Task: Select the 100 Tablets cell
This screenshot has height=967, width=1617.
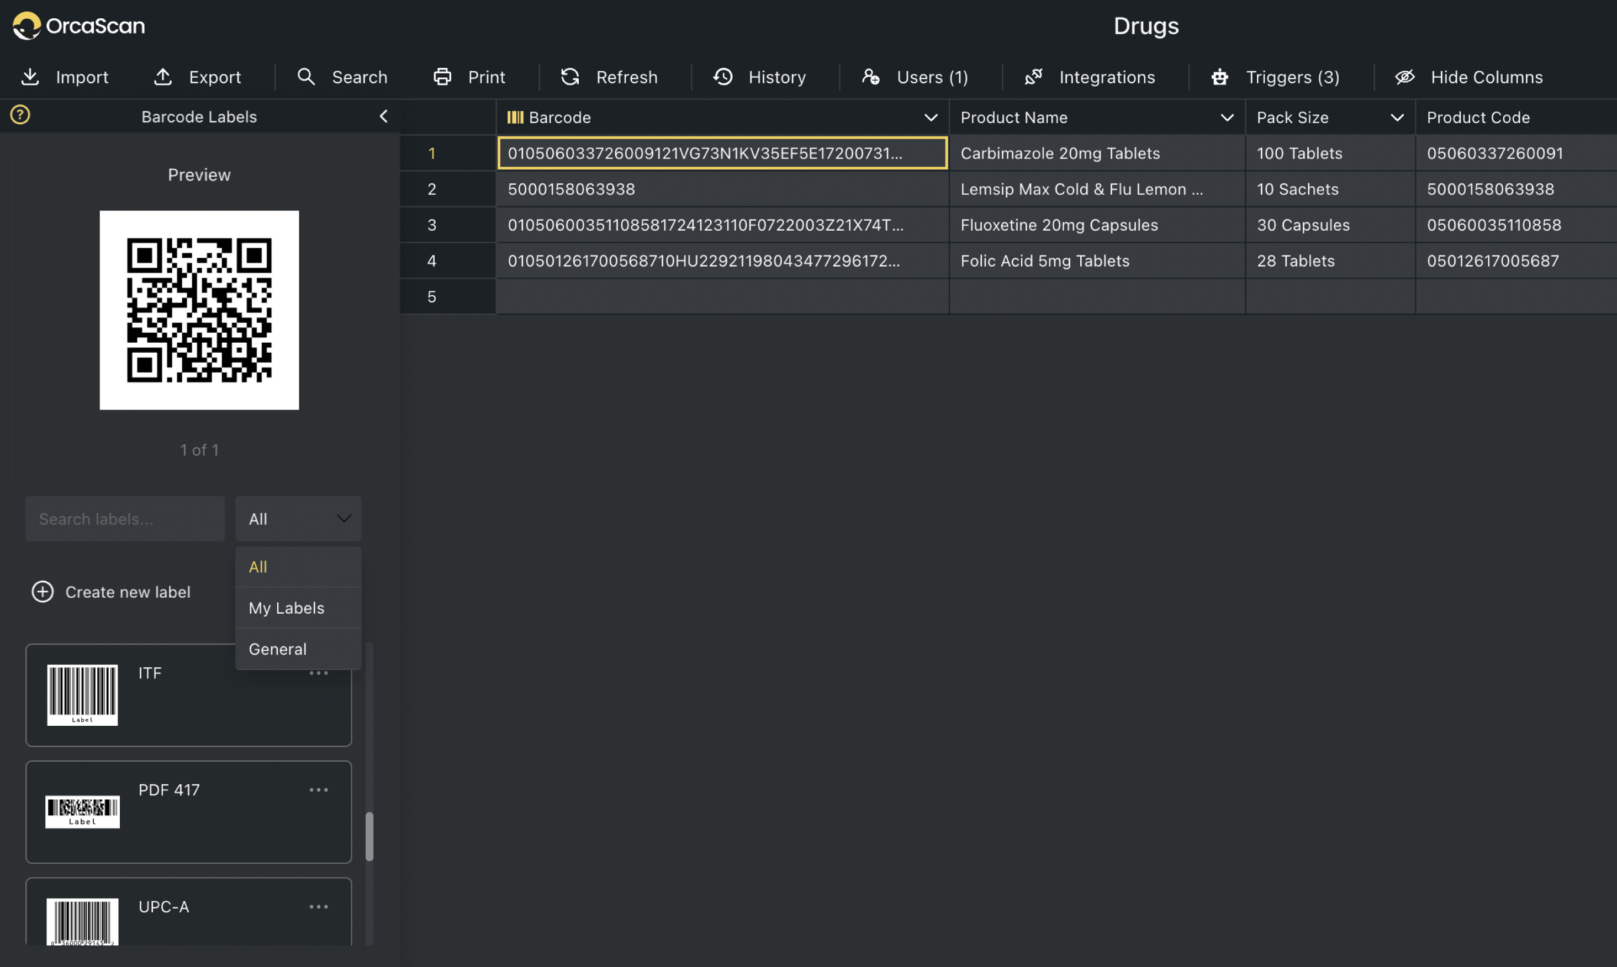Action: pyautogui.click(x=1331, y=153)
